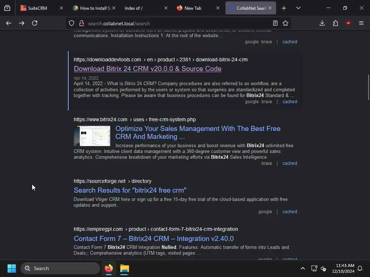Viewport: 370px width, 277px height.
Task: Close the CollabNet Search tab
Action: pyautogui.click(x=270, y=8)
